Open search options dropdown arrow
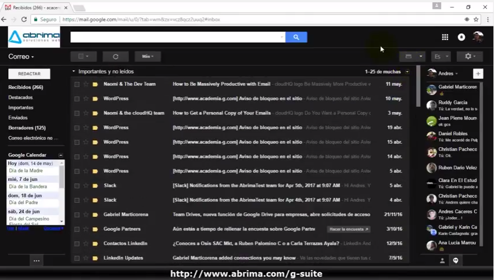 [x=282, y=37]
